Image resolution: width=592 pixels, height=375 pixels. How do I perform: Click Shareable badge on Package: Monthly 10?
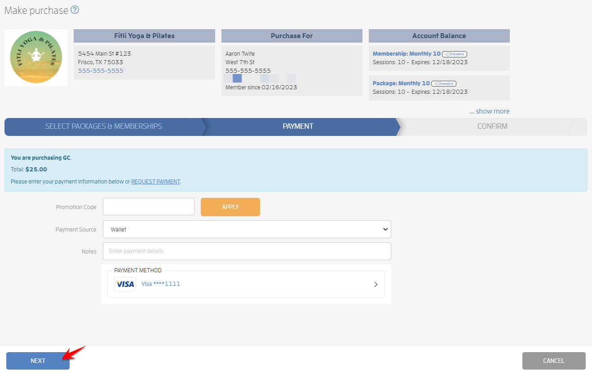444,83
